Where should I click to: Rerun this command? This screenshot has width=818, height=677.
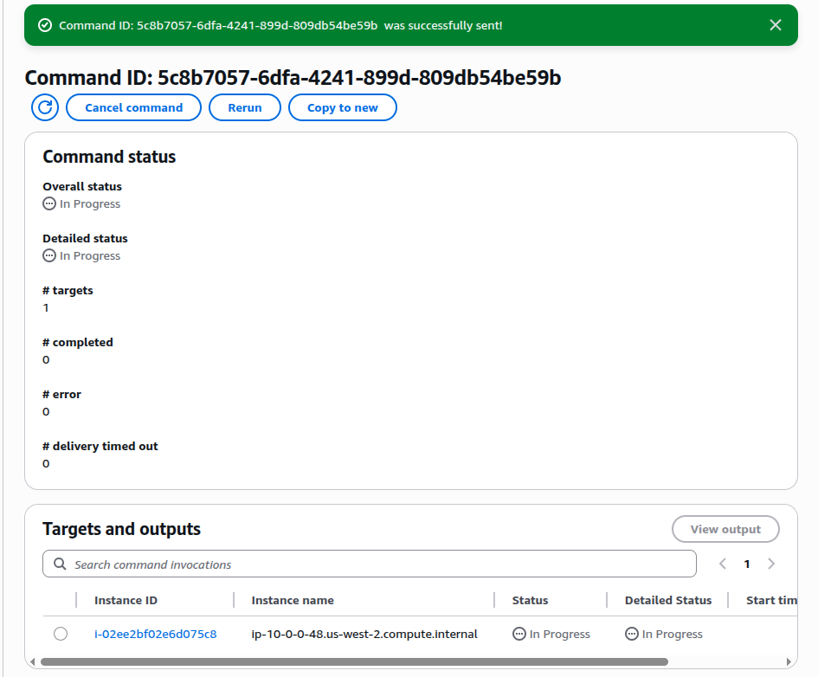click(x=245, y=107)
